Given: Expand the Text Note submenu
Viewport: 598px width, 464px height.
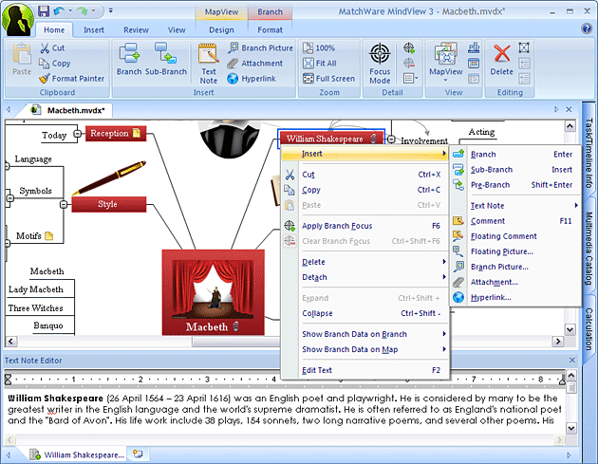Looking at the screenshot, I should point(515,206).
